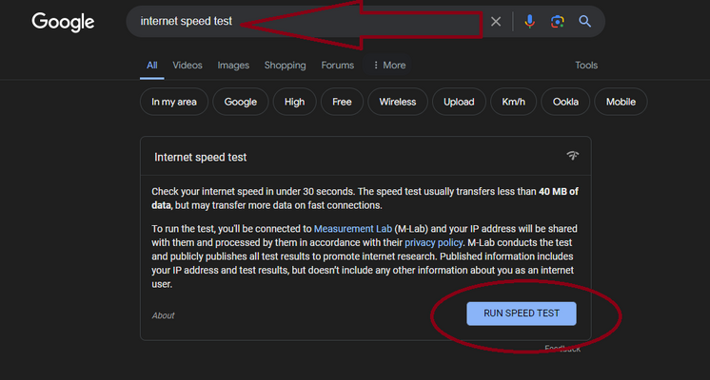Open the Videos tab

click(187, 65)
